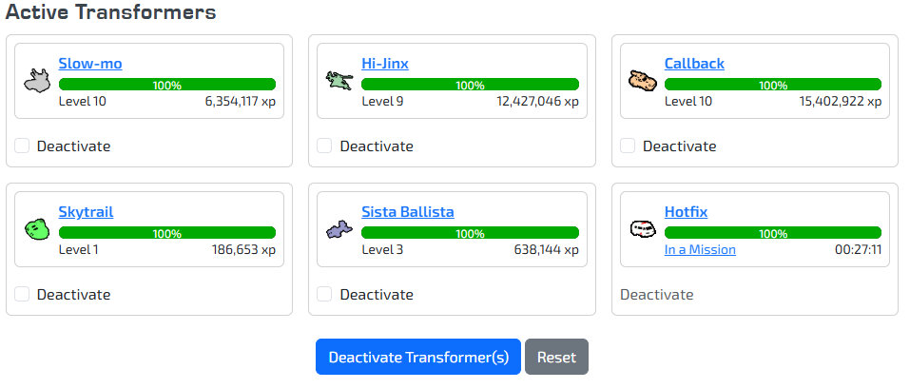Toggle Deactivate checkbox for Sista Ballista
Viewport: 910px width, 389px height.
click(x=324, y=294)
